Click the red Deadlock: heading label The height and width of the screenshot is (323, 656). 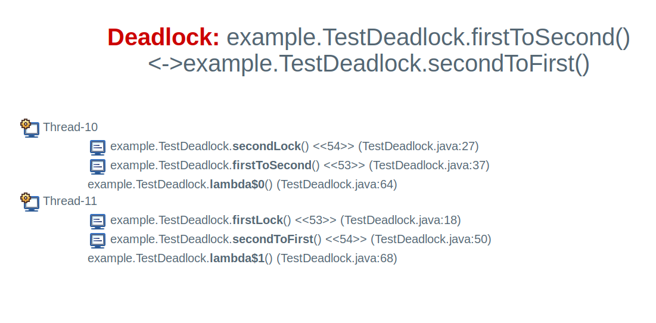(164, 37)
